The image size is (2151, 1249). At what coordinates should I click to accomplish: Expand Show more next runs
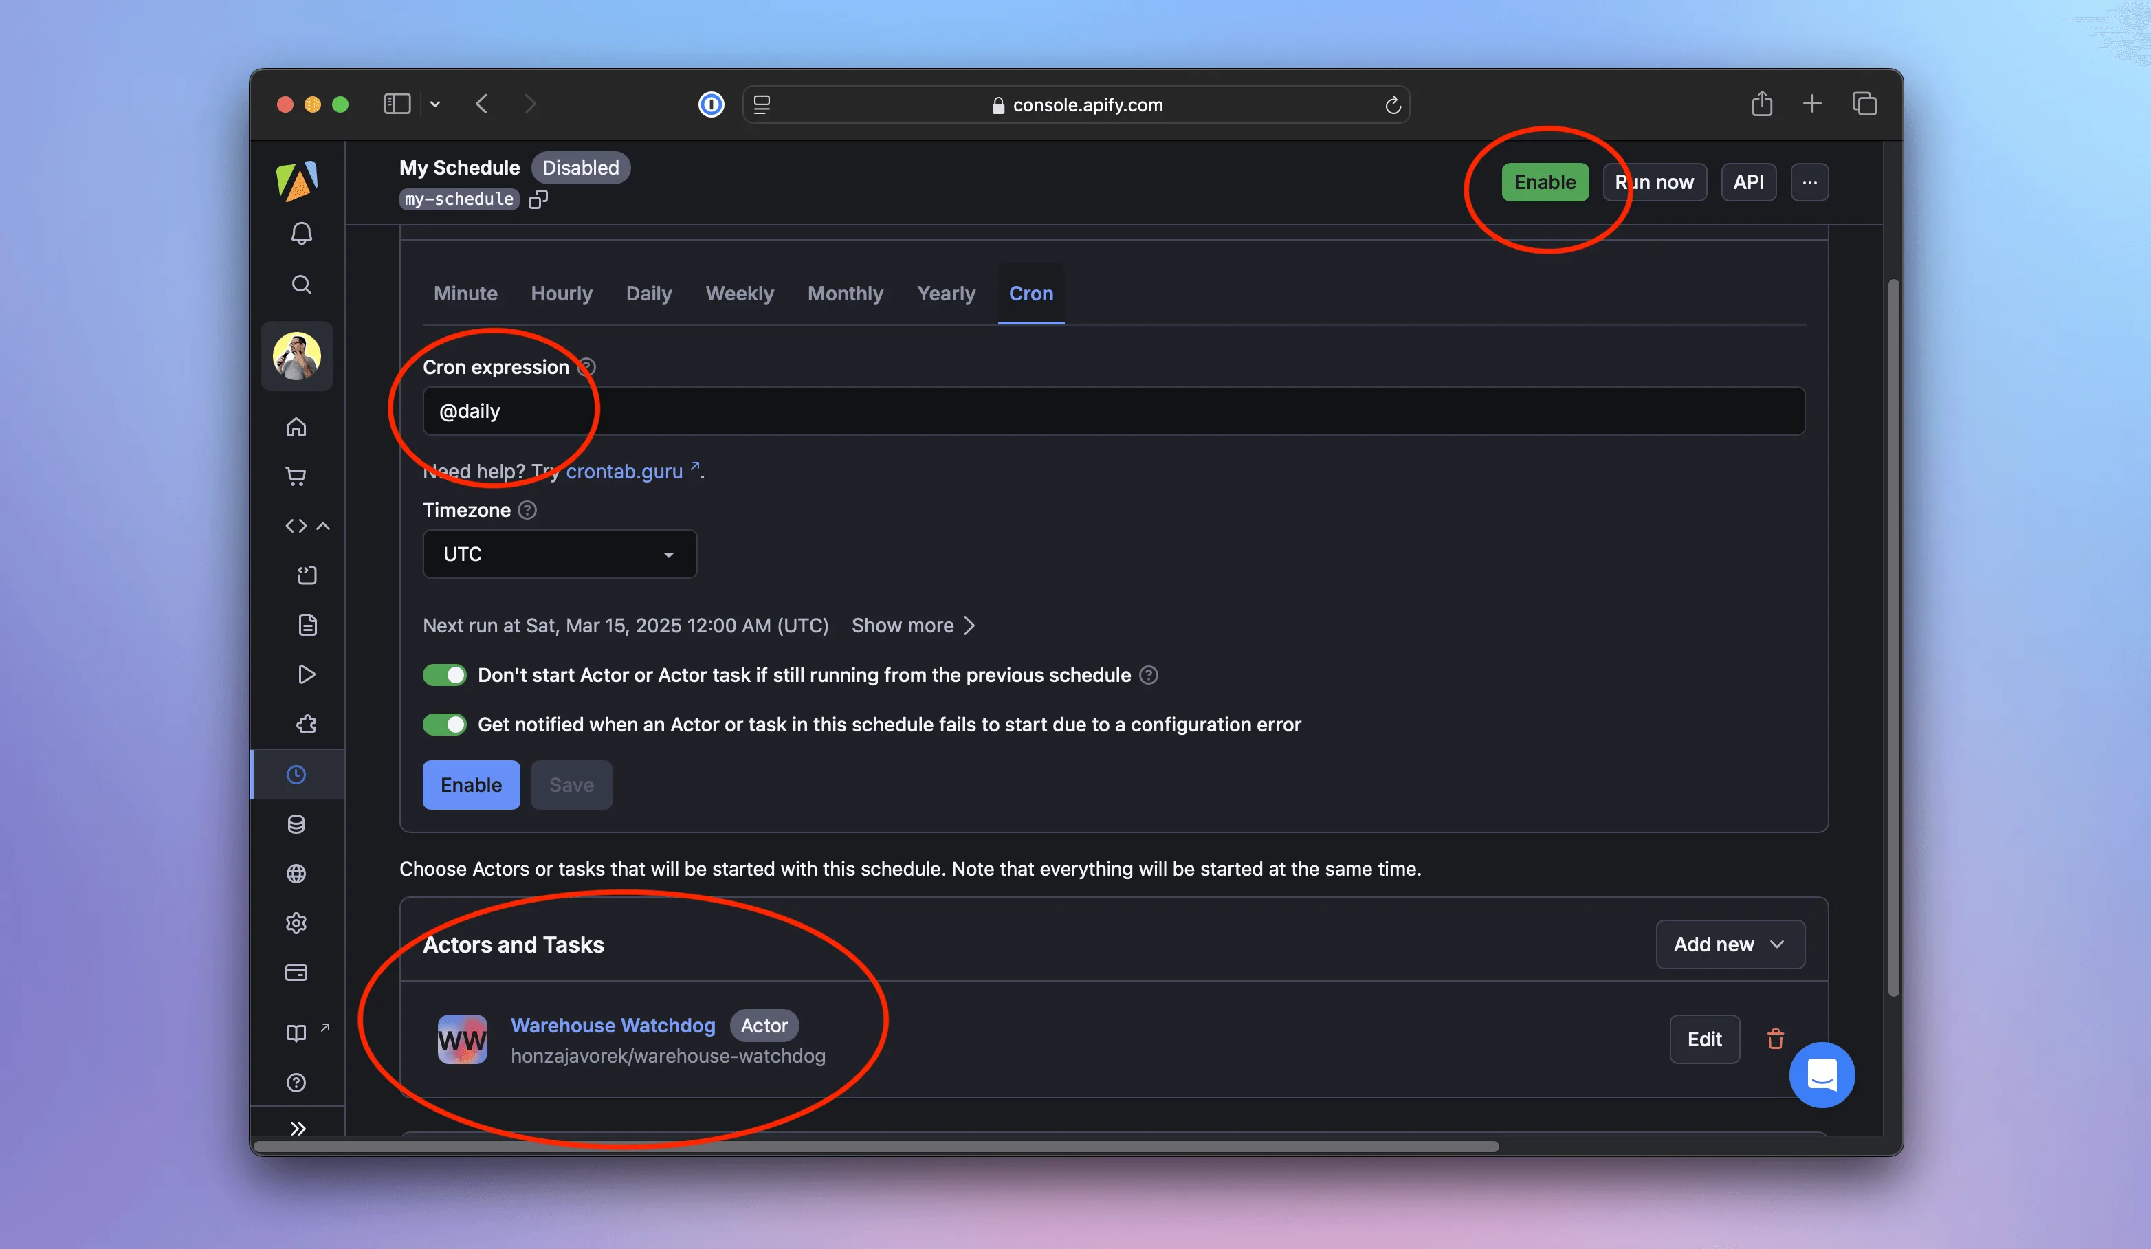(x=912, y=626)
